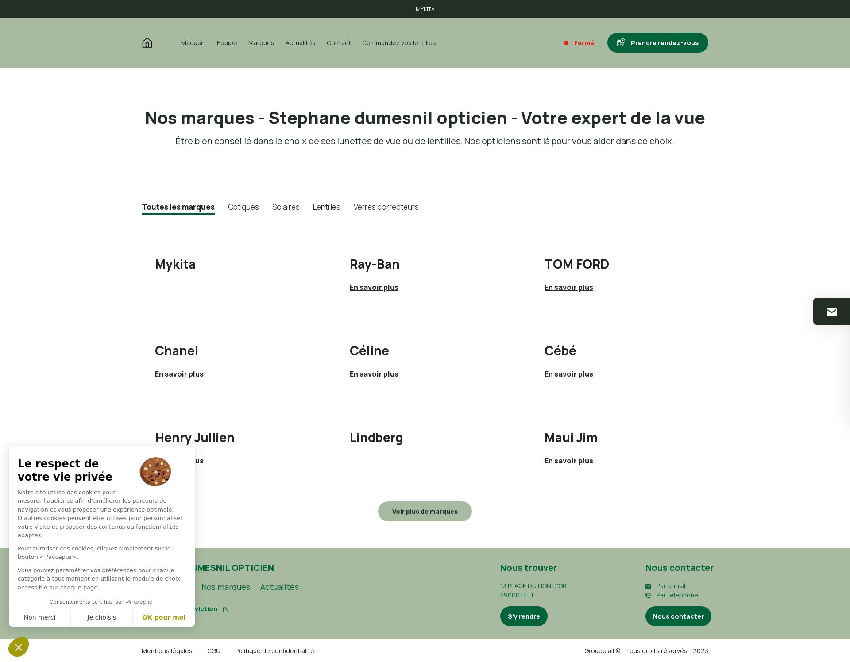Image resolution: width=850 pixels, height=662 pixels.
Task: Open En savoir plus for Ray-Ban
Action: point(374,288)
